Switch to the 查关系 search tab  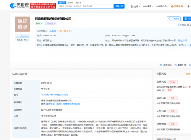click(79, 3)
